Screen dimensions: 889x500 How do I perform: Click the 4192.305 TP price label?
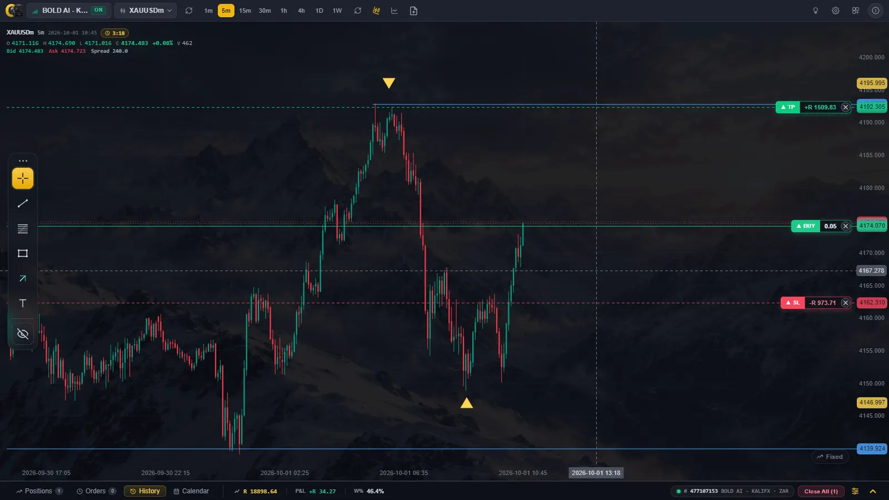[872, 107]
